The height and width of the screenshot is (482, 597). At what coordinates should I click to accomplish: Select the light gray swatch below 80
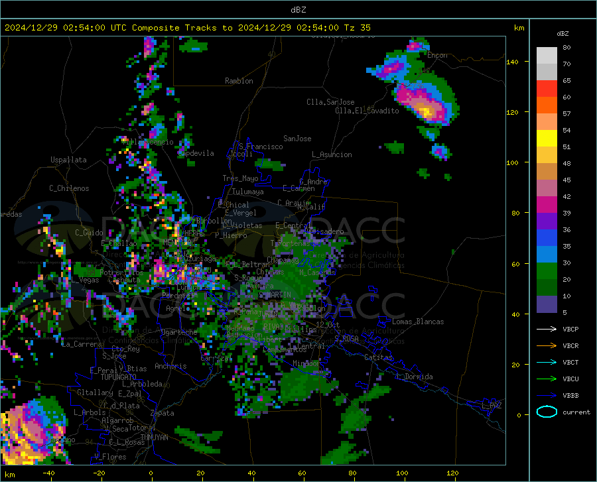coord(547,55)
